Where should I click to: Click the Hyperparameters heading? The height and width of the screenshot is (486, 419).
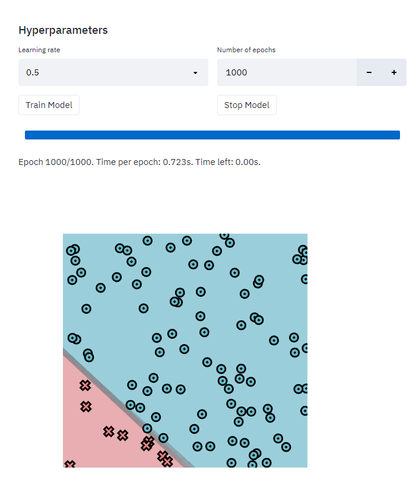coord(63,30)
